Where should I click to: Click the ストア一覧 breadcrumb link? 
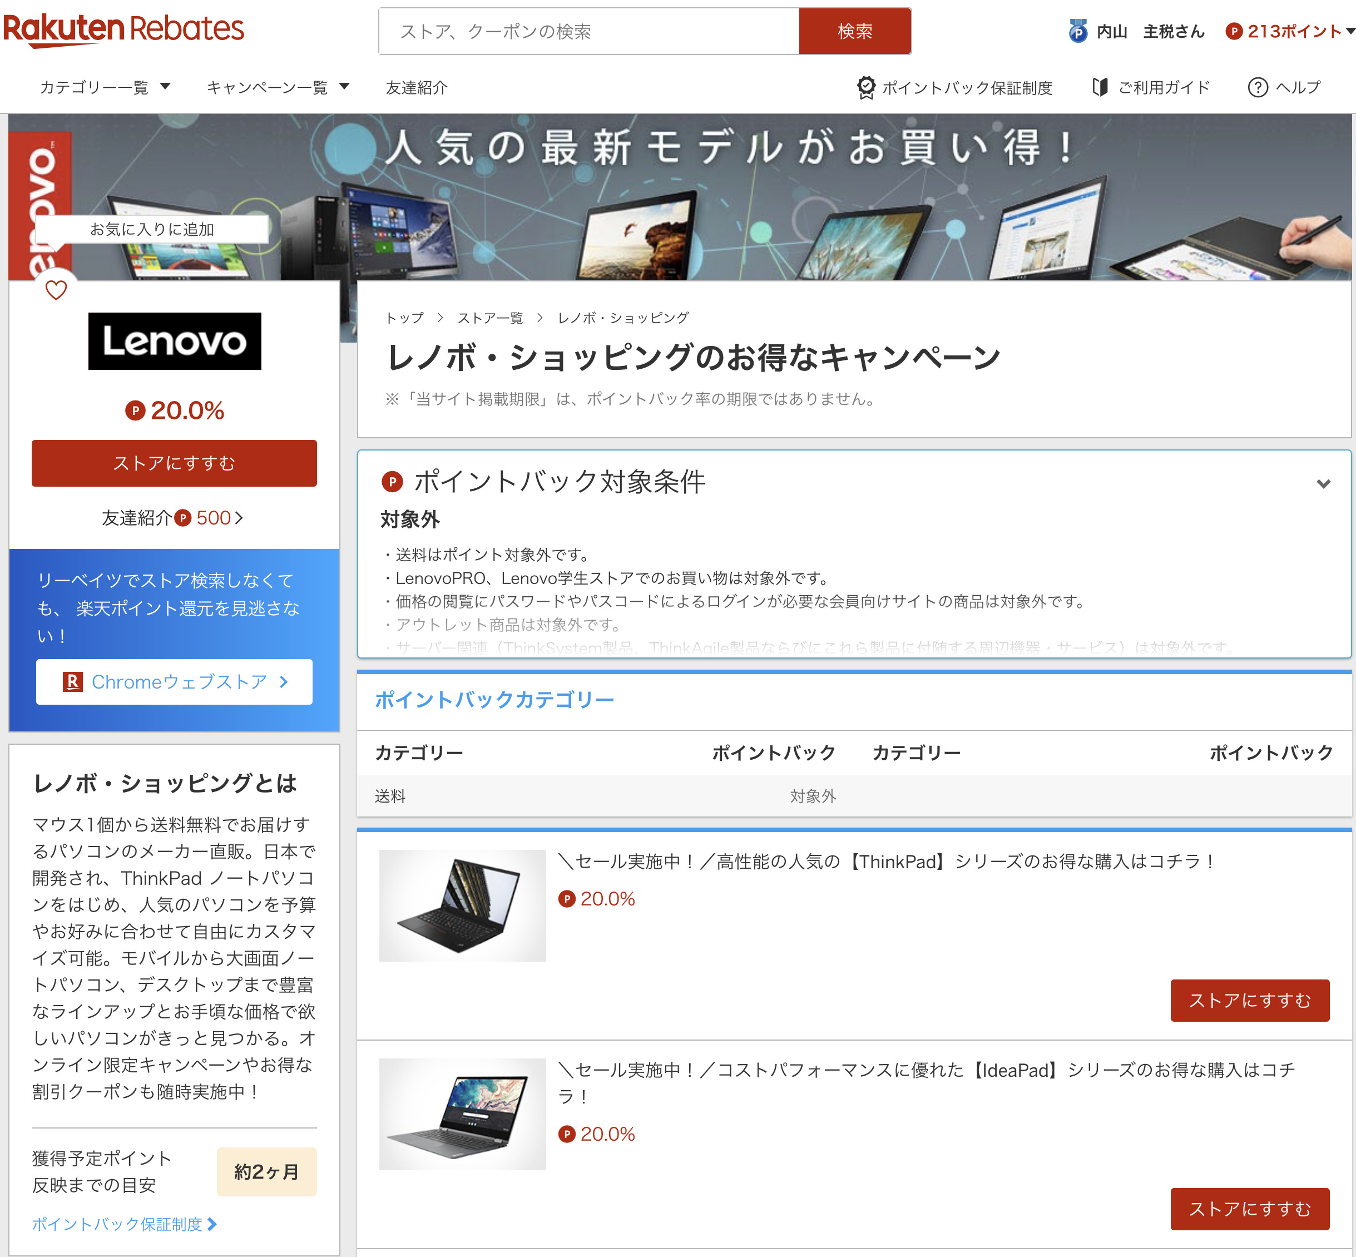[489, 318]
